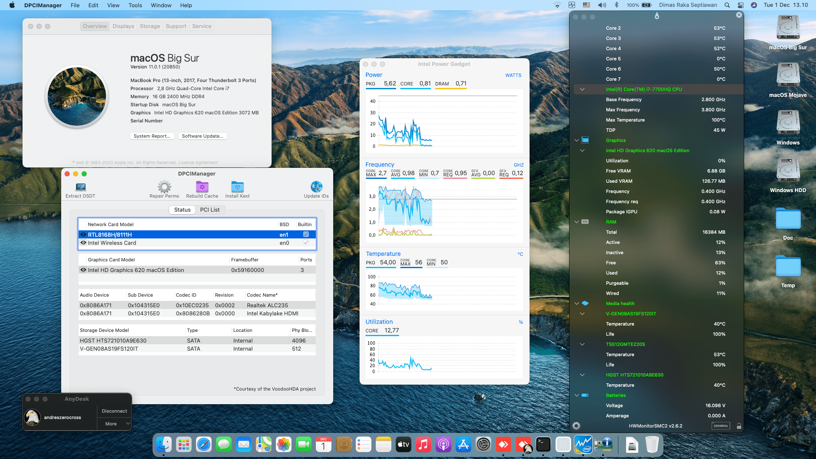This screenshot has height=459, width=816.
Task: Click the Update IDs globe icon
Action: (x=316, y=187)
